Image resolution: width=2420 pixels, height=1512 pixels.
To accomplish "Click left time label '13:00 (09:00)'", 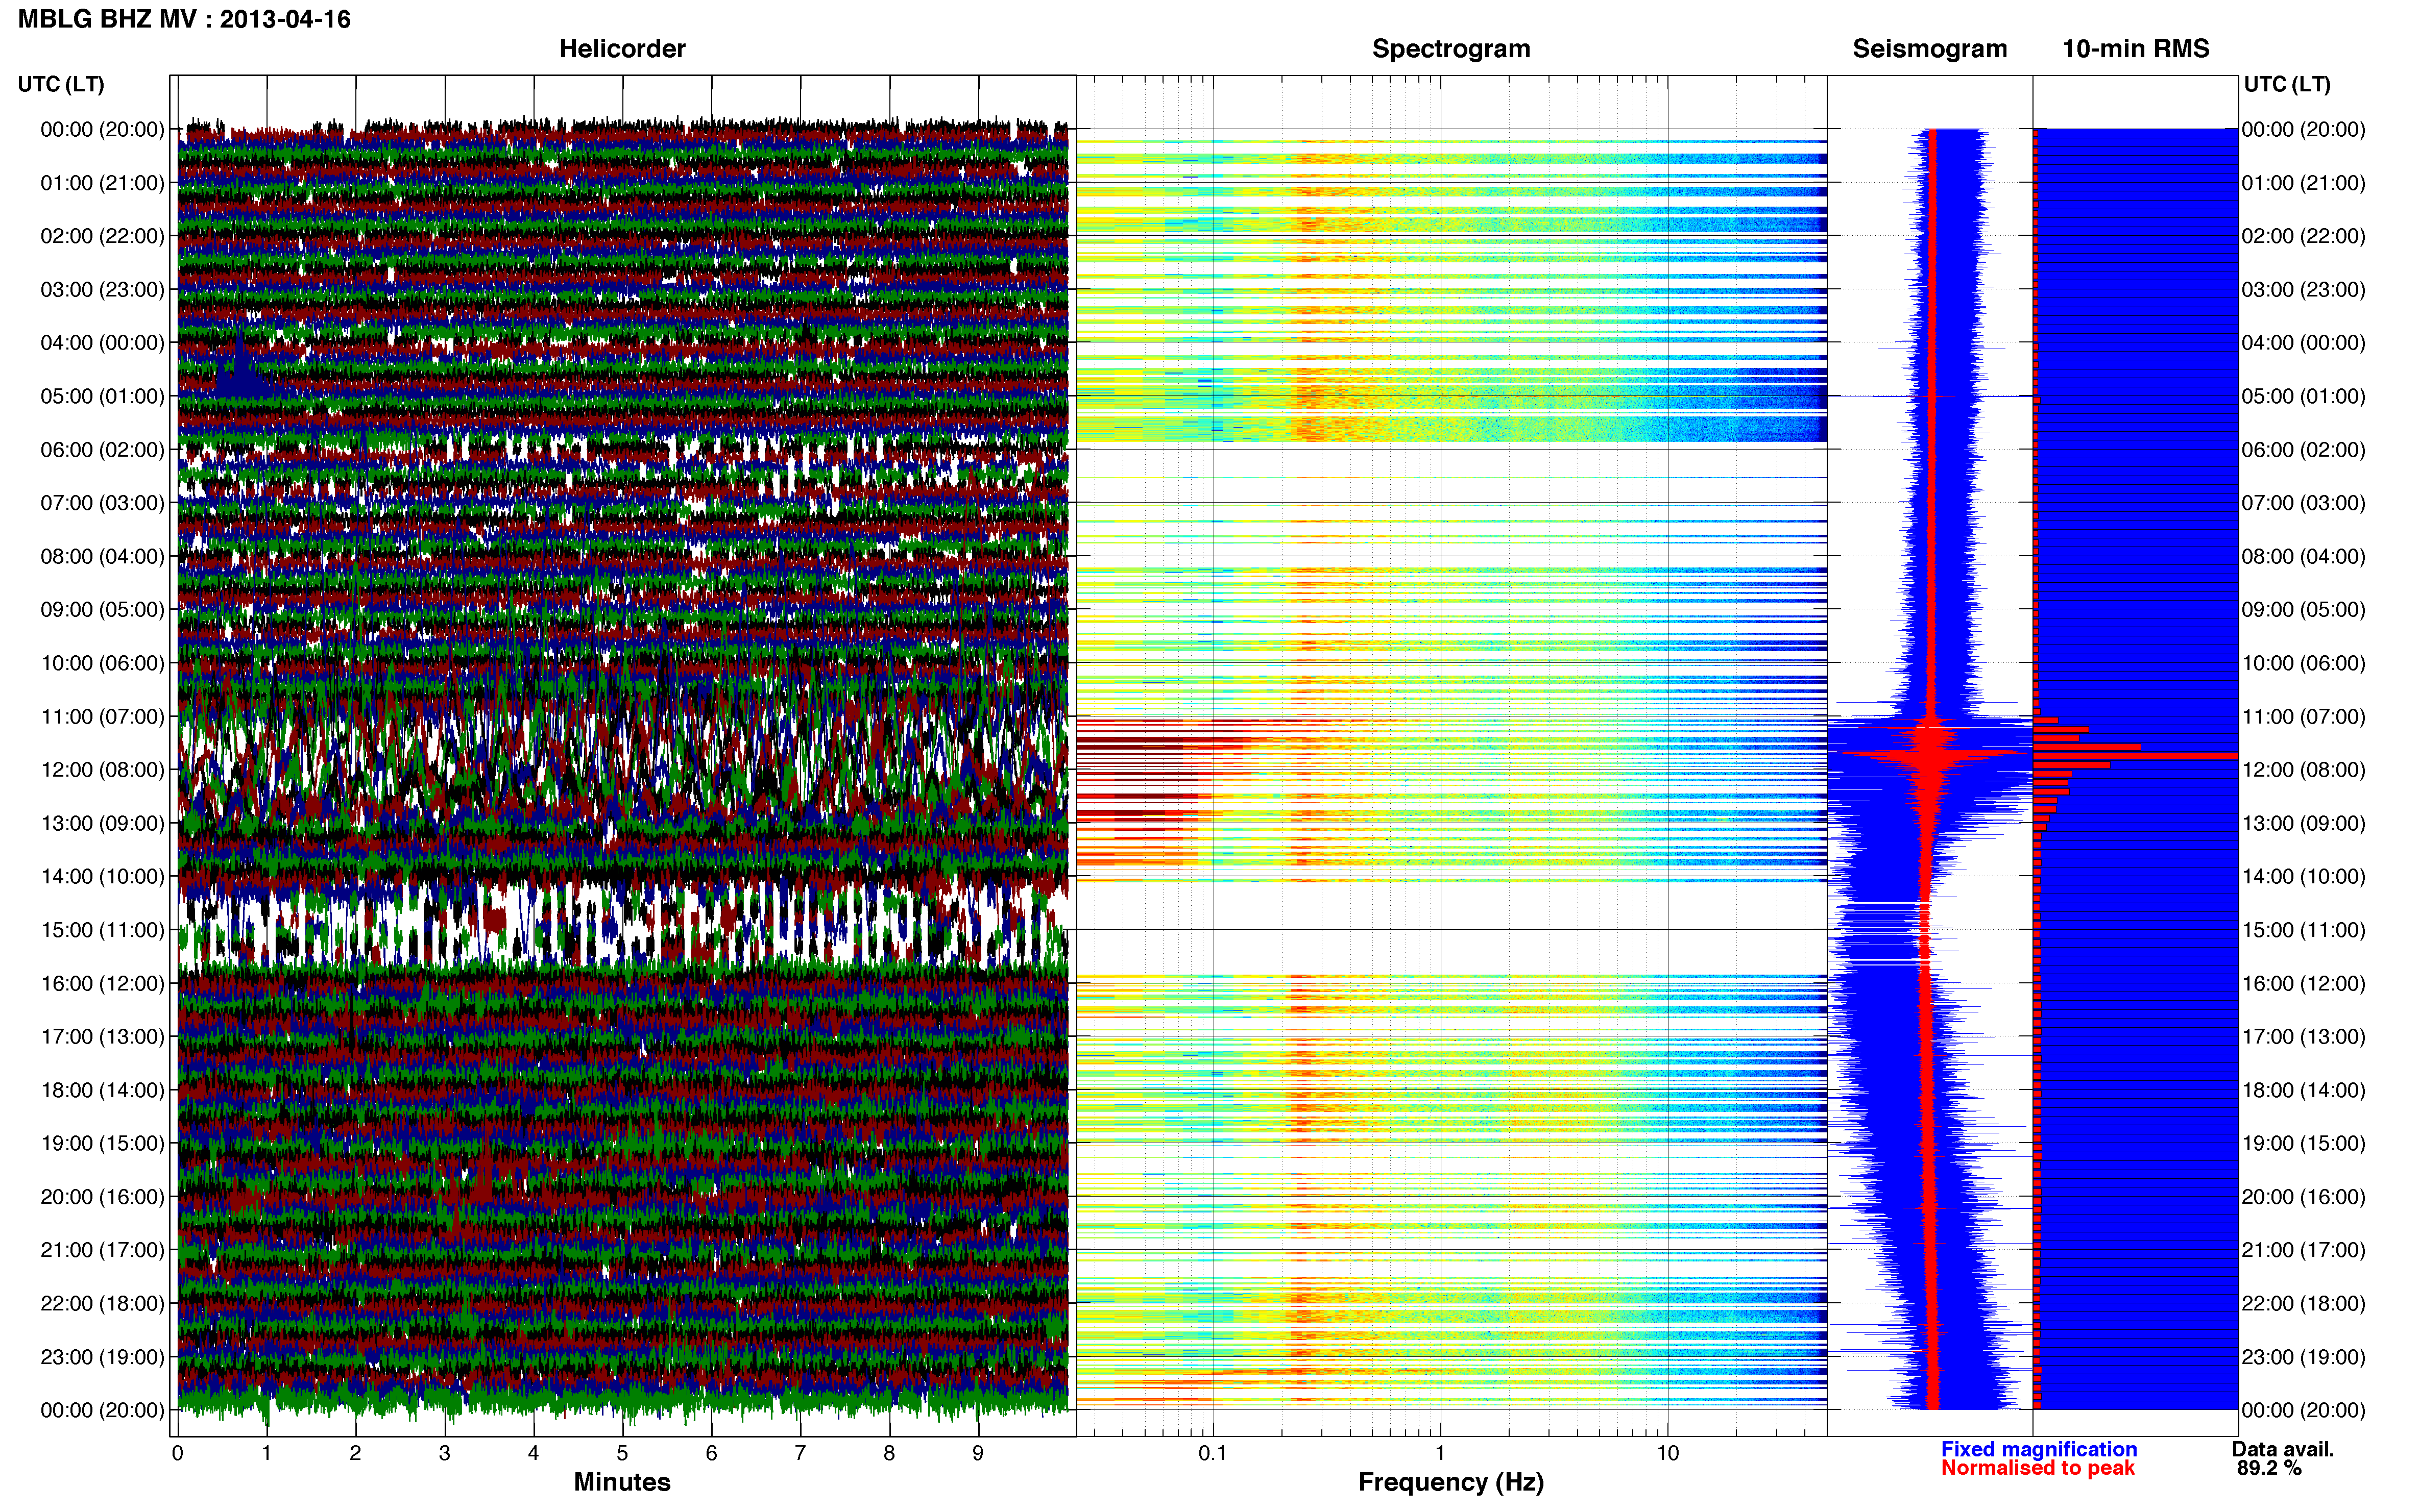I will (102, 823).
